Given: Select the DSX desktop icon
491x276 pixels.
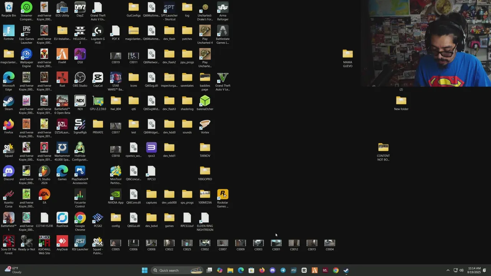Looking at the screenshot, I should click(80, 56).
